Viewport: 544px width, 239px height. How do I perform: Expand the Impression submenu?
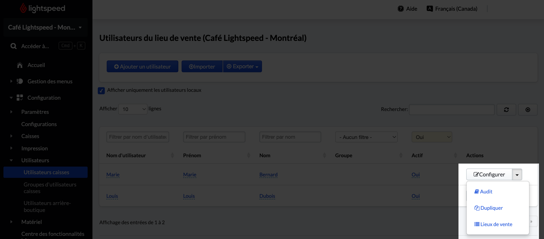coord(11,148)
